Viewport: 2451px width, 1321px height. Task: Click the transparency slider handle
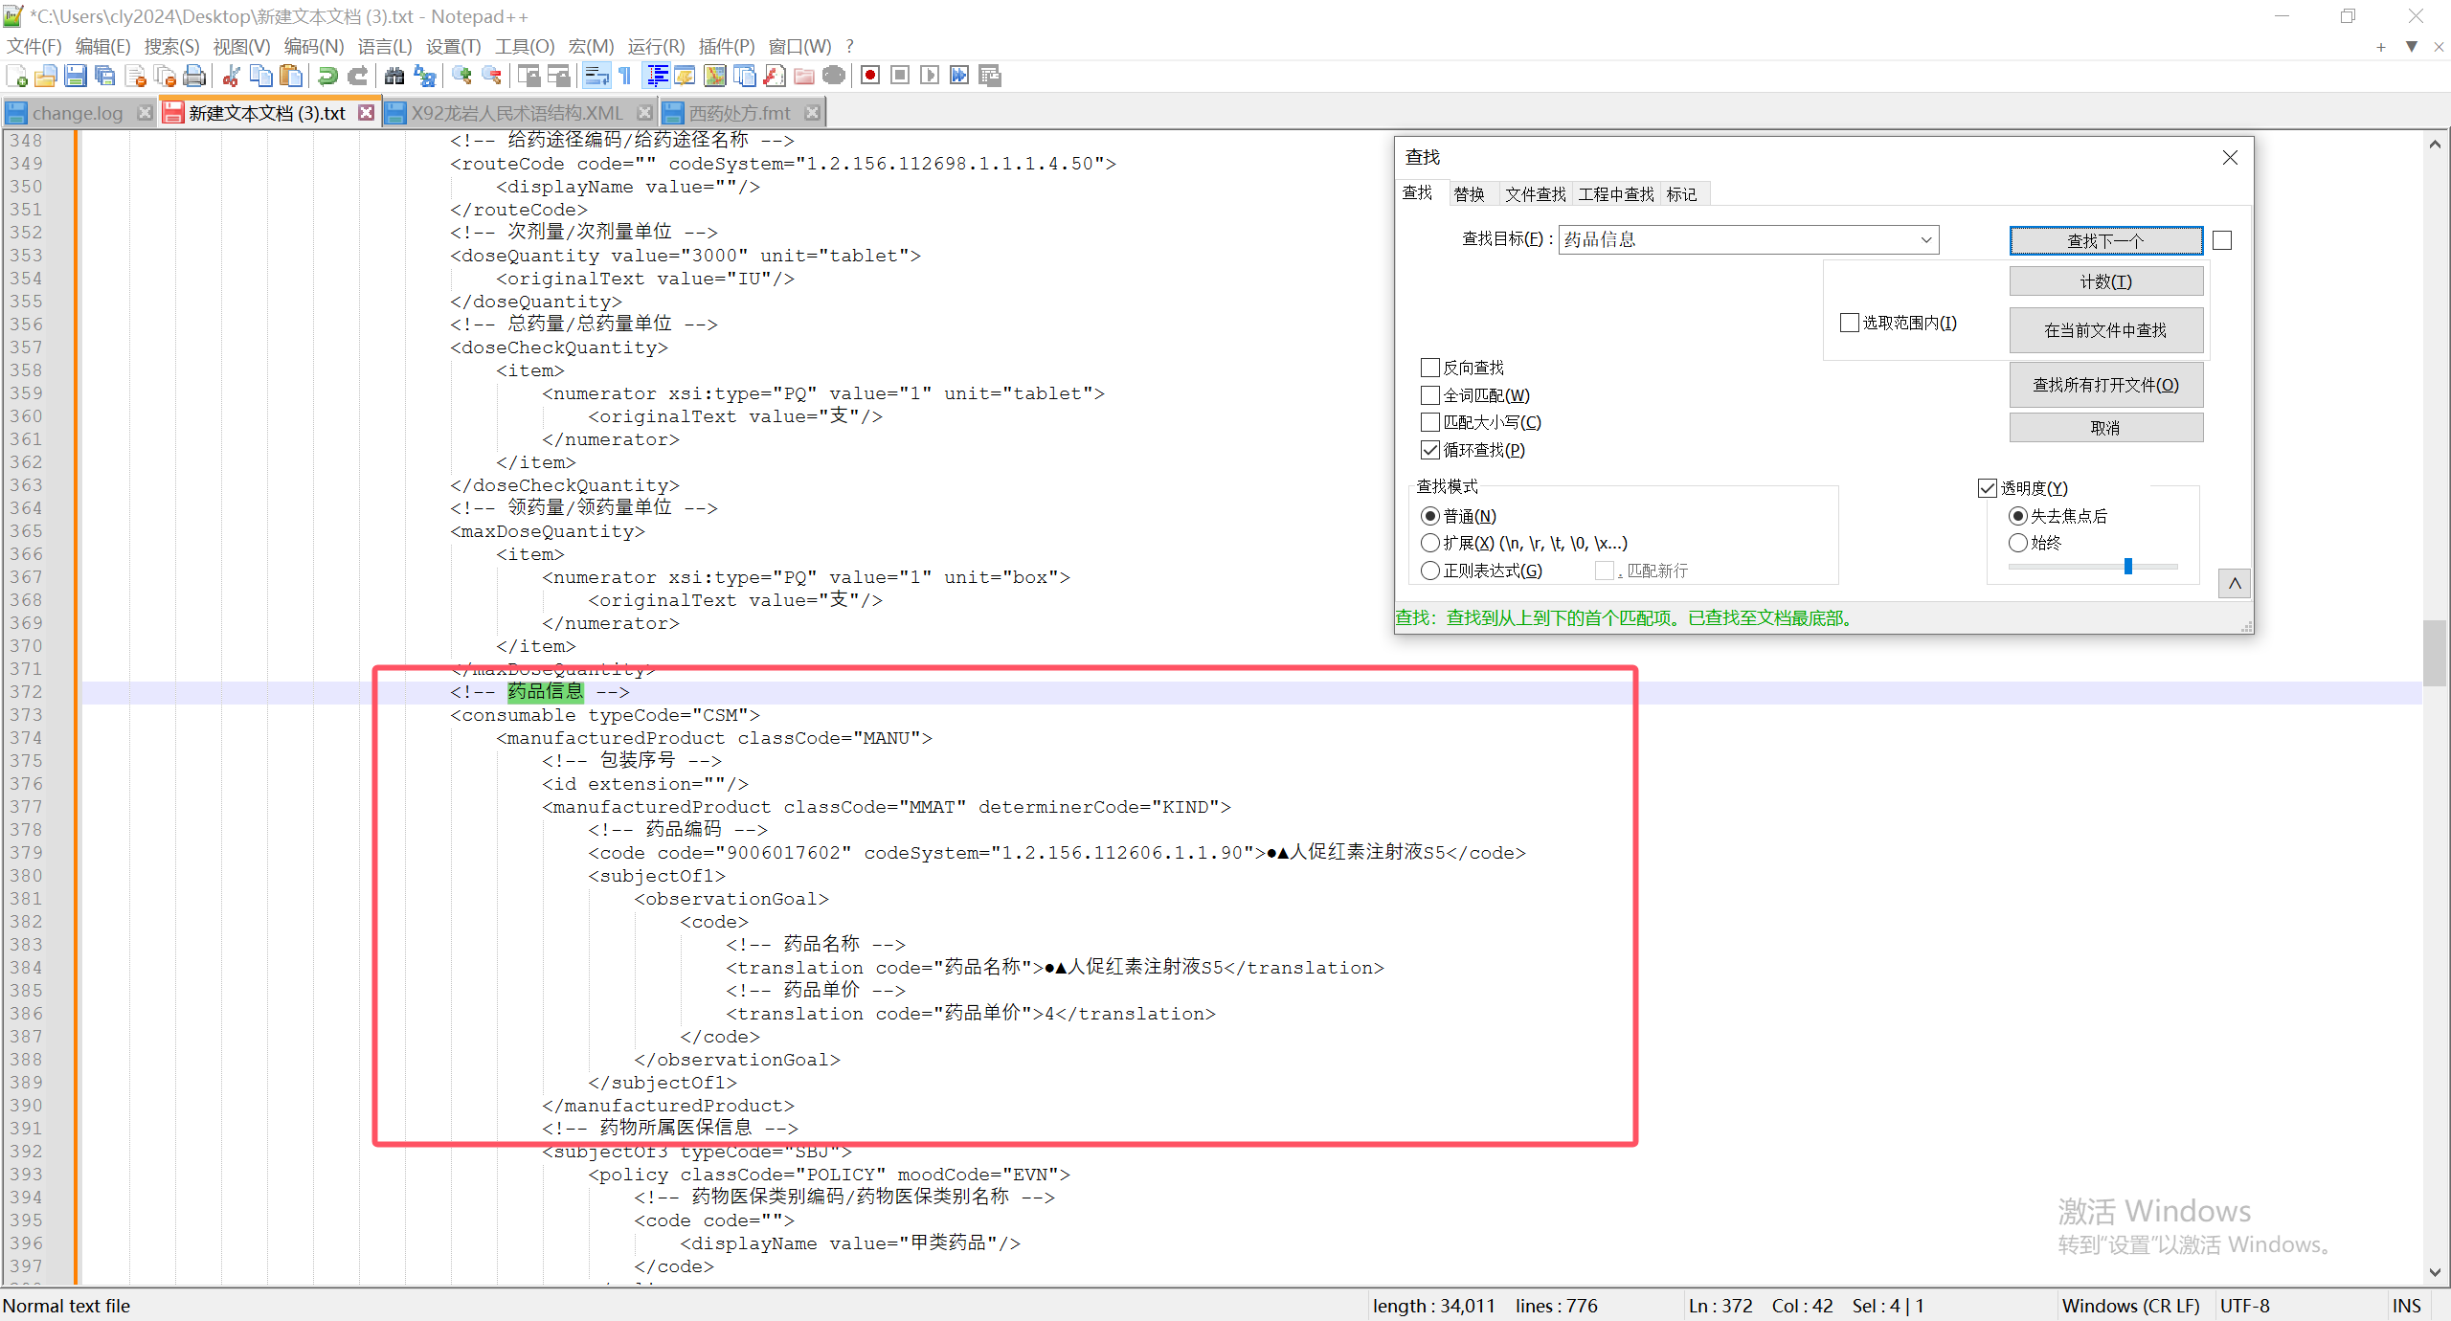tap(2127, 567)
